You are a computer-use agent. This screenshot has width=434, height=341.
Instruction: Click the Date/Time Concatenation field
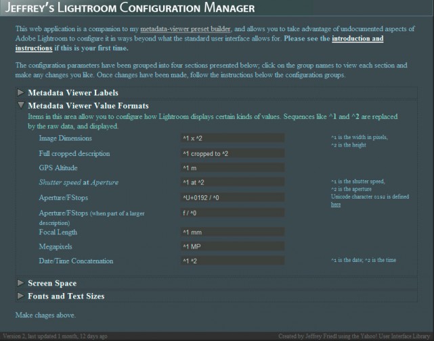tap(232, 261)
